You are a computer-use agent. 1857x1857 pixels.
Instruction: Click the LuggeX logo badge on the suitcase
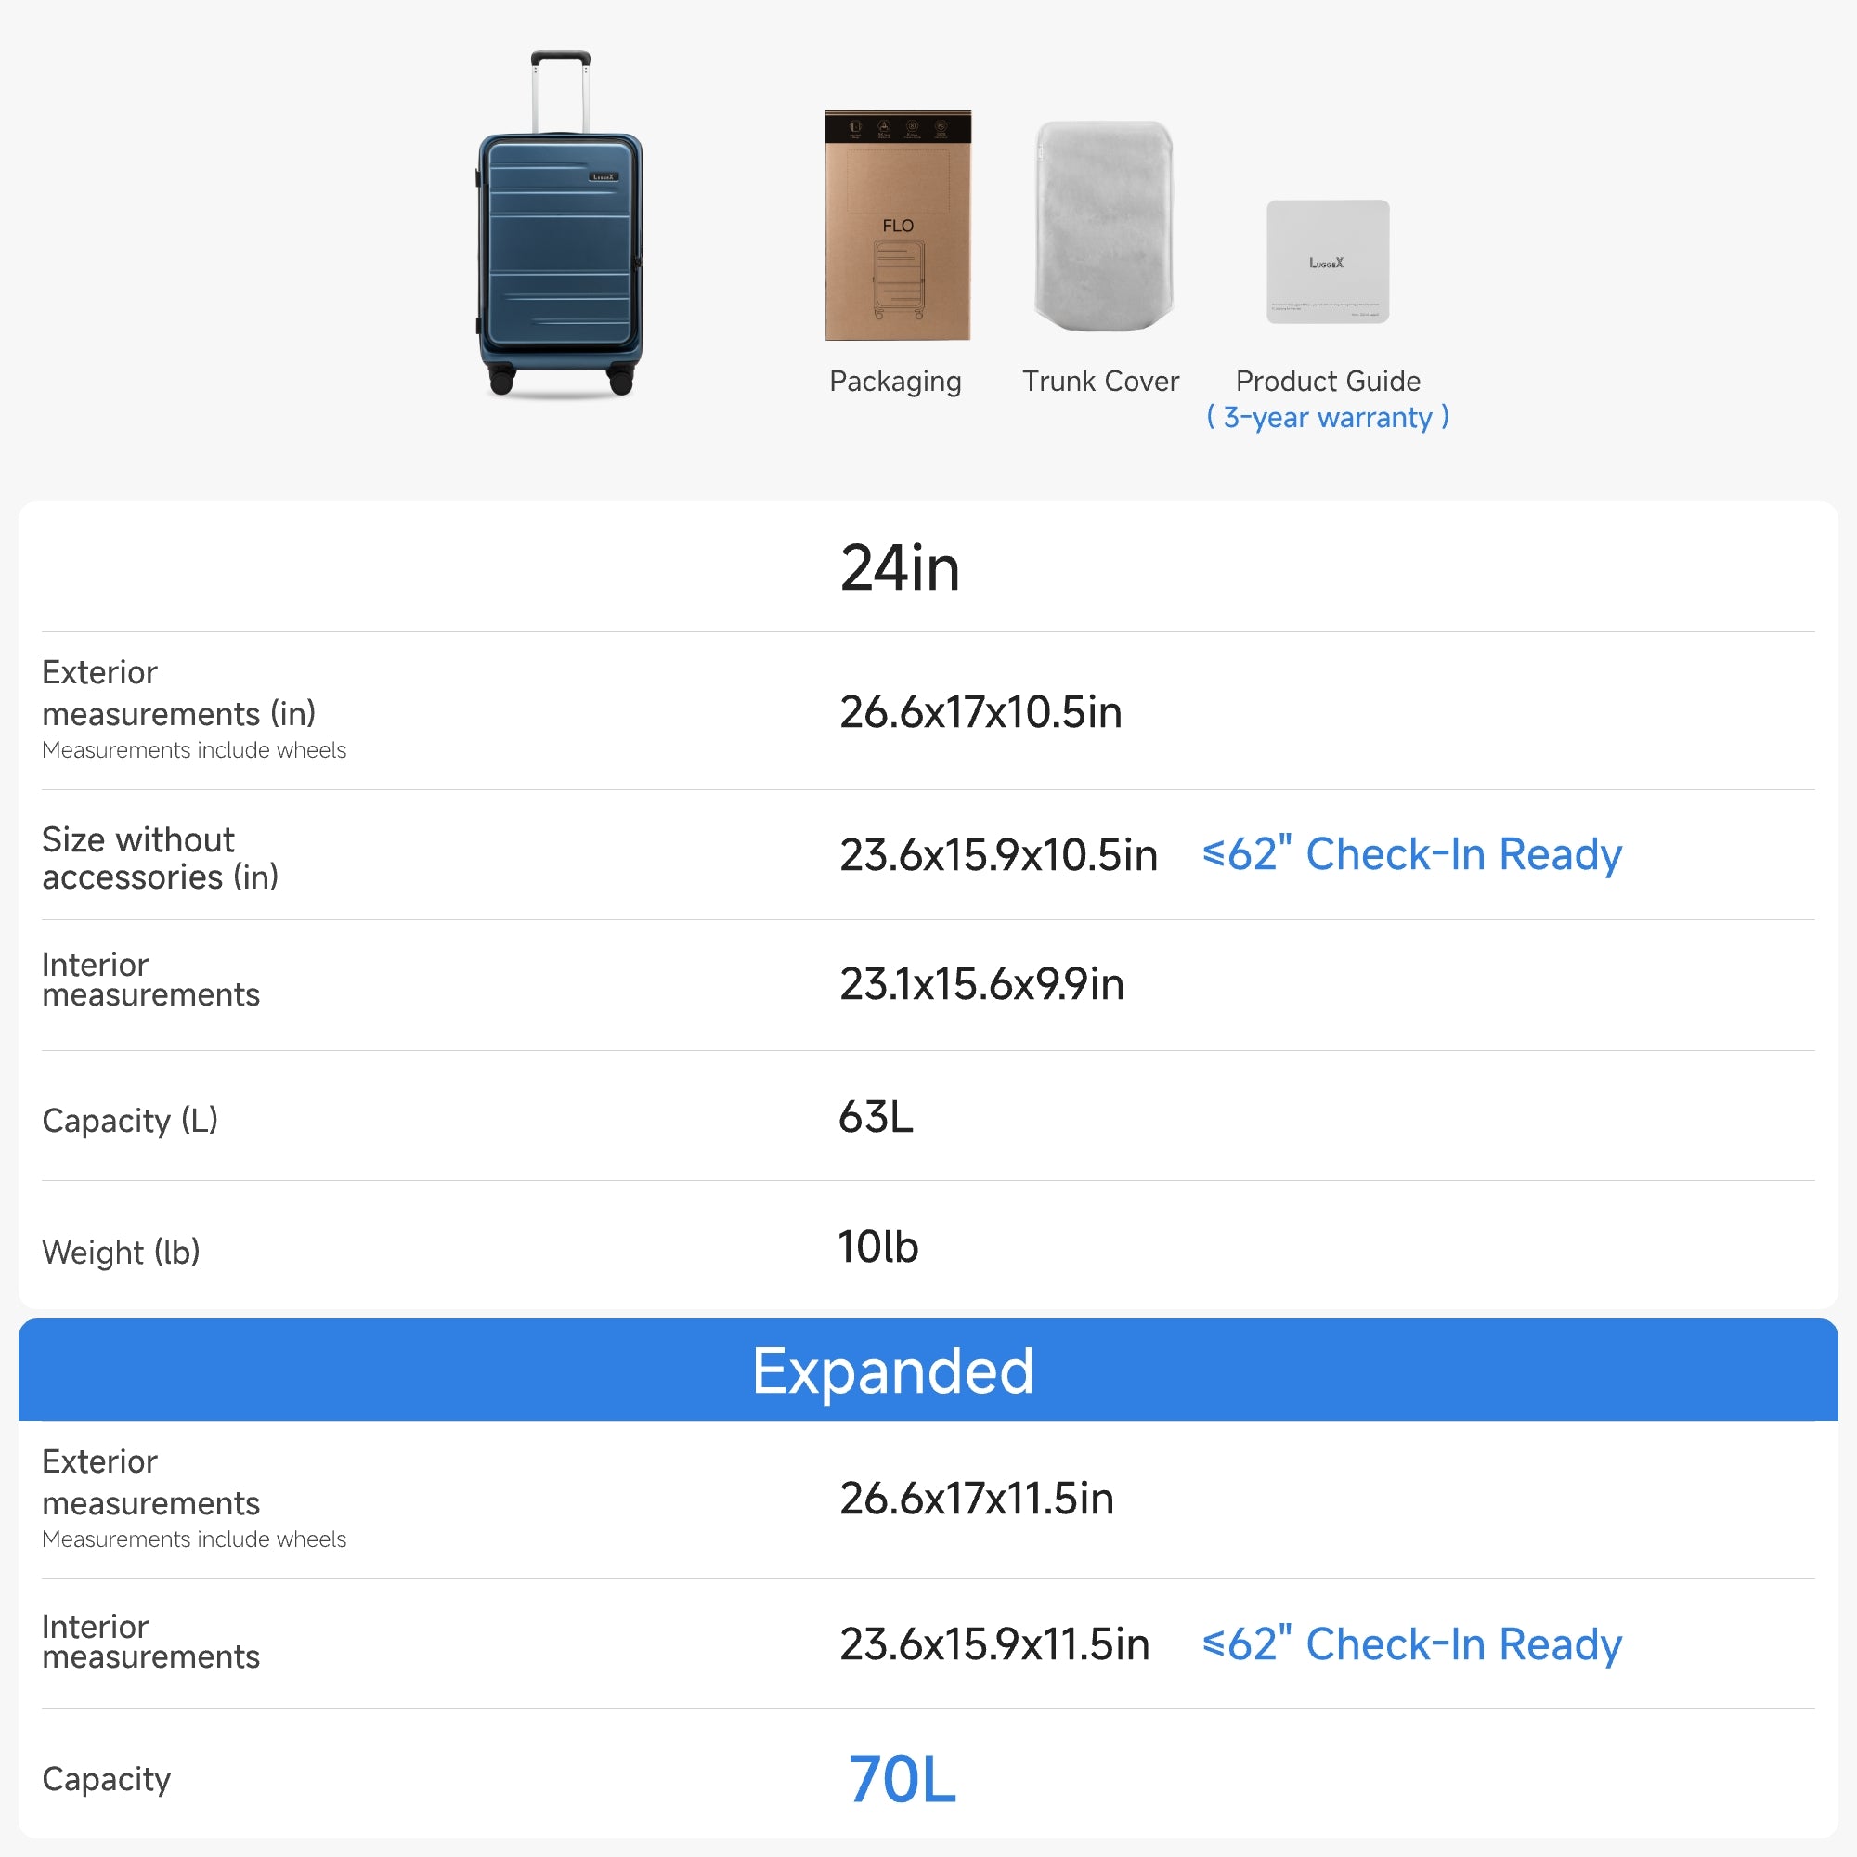[604, 176]
